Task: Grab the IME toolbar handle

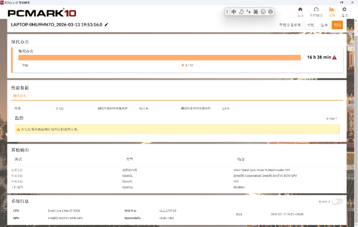Action: [x=227, y=12]
